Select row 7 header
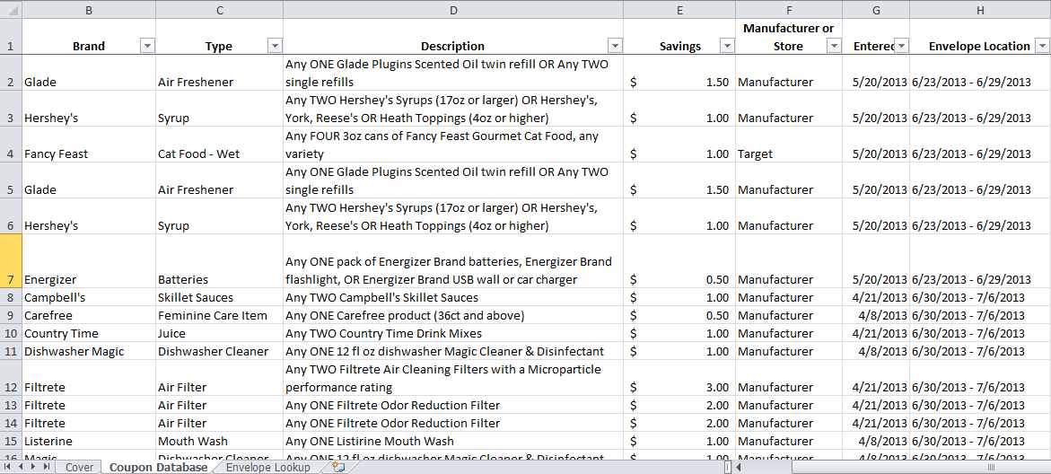This screenshot has width=1051, height=474. click(x=11, y=261)
